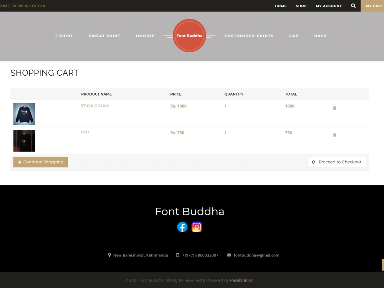Click the +(977) 9860032007 phone number

pyautogui.click(x=200, y=255)
